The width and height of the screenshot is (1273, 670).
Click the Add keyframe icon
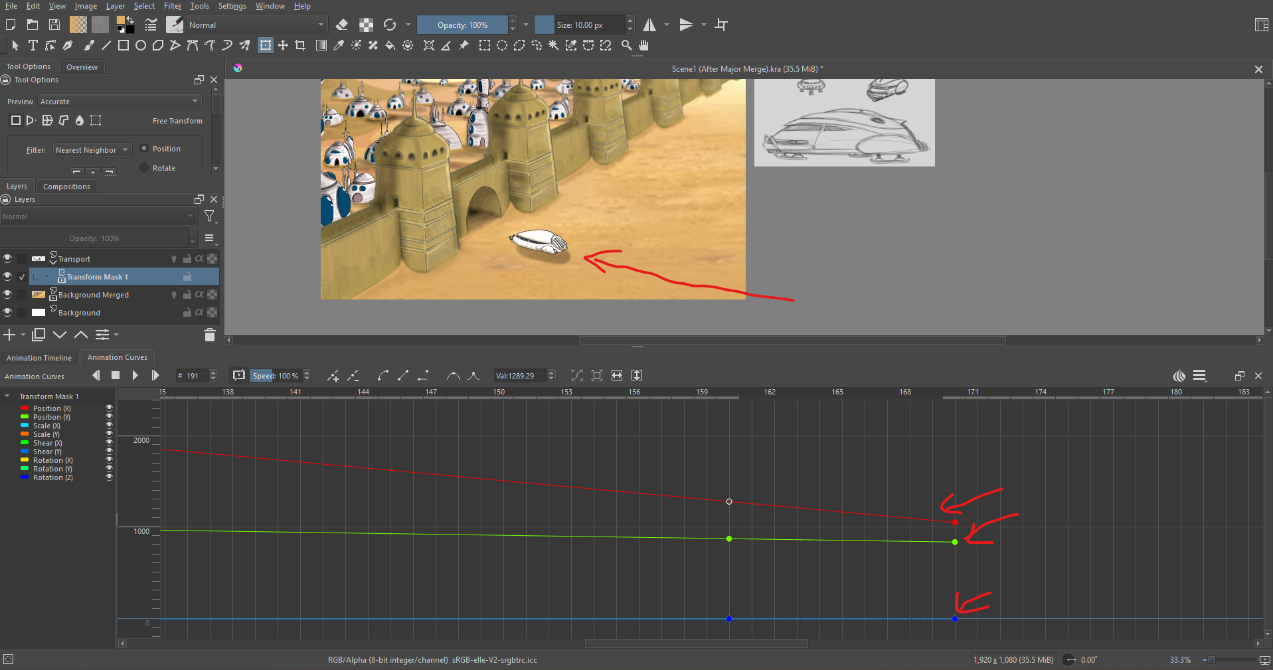[333, 376]
